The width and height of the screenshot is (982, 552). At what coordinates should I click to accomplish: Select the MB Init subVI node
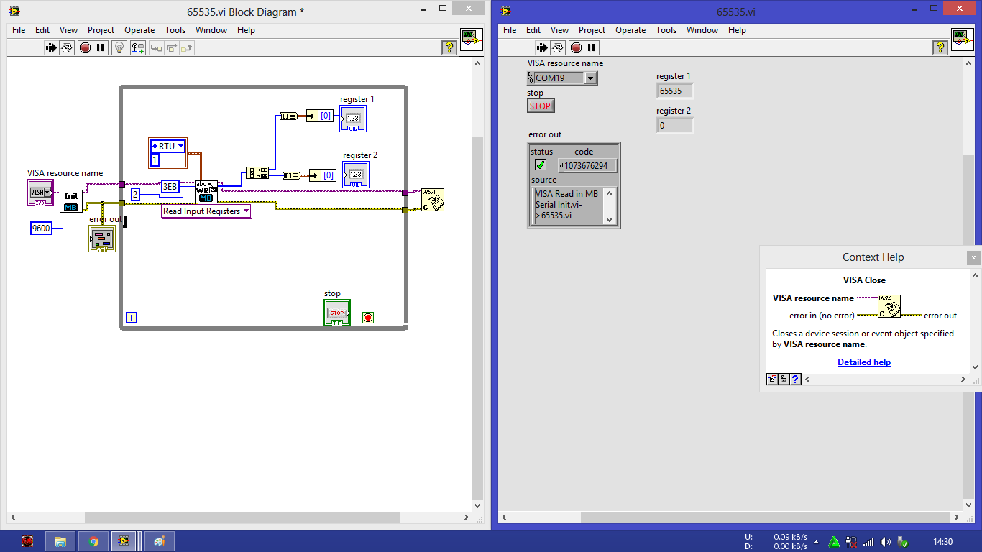[71, 201]
